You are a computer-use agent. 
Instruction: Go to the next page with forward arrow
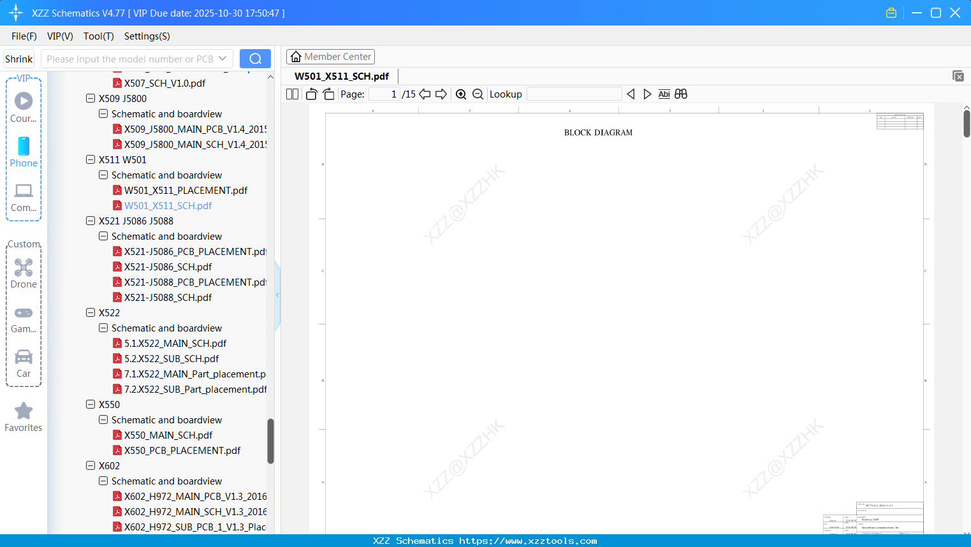(x=441, y=94)
